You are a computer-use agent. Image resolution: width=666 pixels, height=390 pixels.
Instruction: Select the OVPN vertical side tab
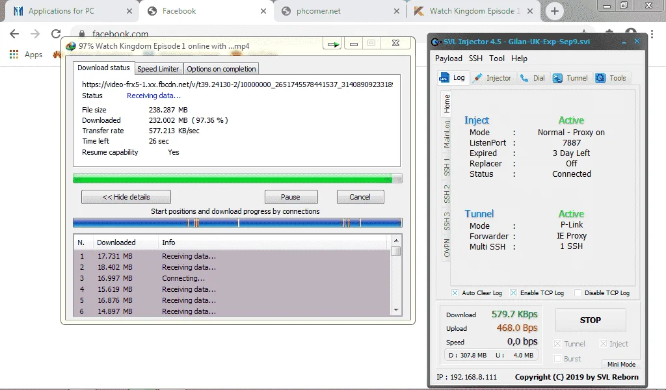coord(446,248)
